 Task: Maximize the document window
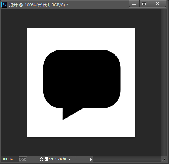(144, 4)
